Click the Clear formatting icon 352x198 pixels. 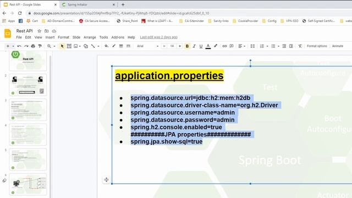(x=300, y=46)
